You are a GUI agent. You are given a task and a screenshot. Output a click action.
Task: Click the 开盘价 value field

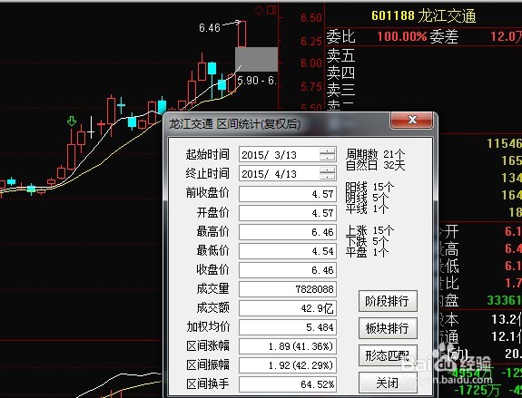[288, 213]
